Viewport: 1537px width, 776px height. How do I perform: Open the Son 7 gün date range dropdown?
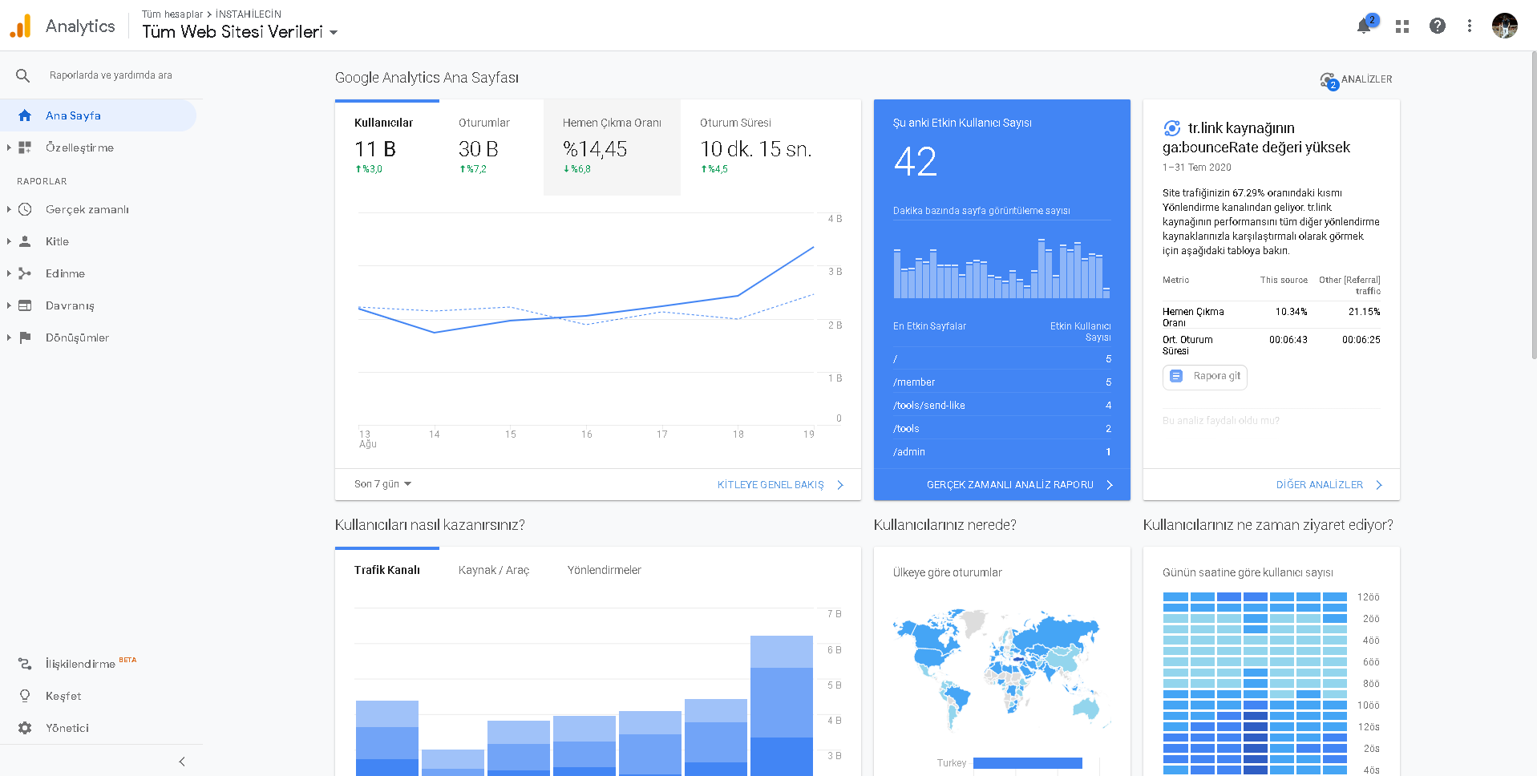[382, 484]
